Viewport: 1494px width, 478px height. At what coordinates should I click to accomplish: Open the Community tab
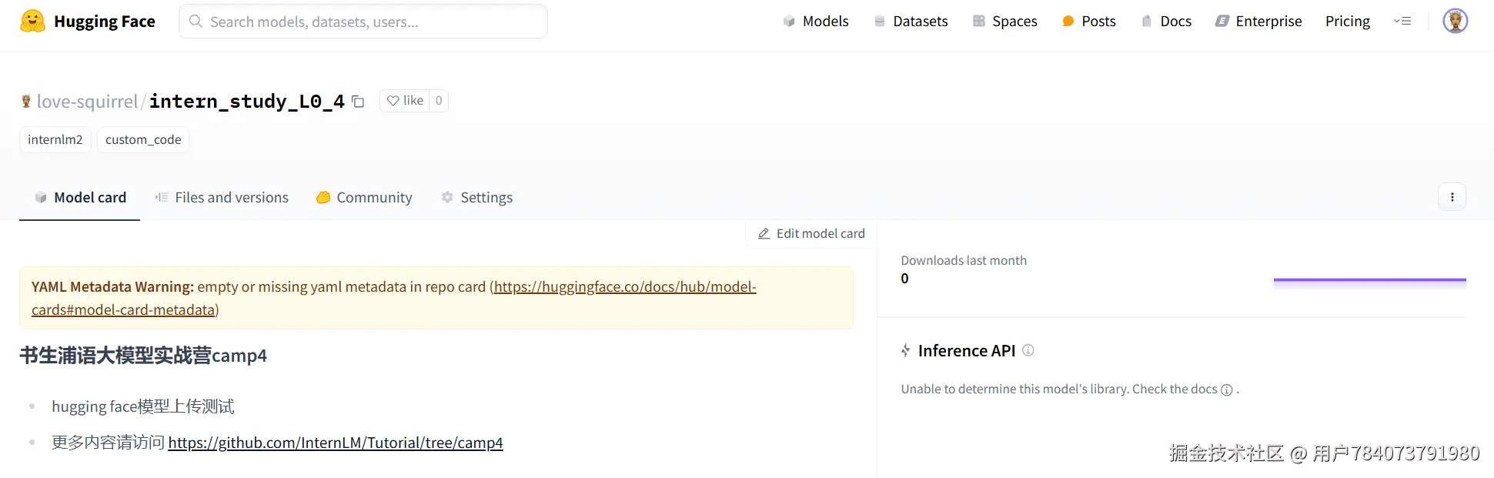tap(364, 198)
